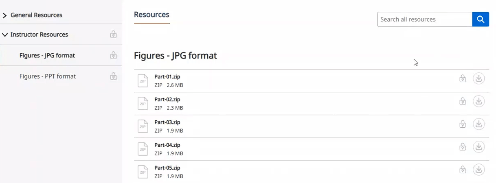Download Part-05.zip using its download icon

pyautogui.click(x=479, y=170)
